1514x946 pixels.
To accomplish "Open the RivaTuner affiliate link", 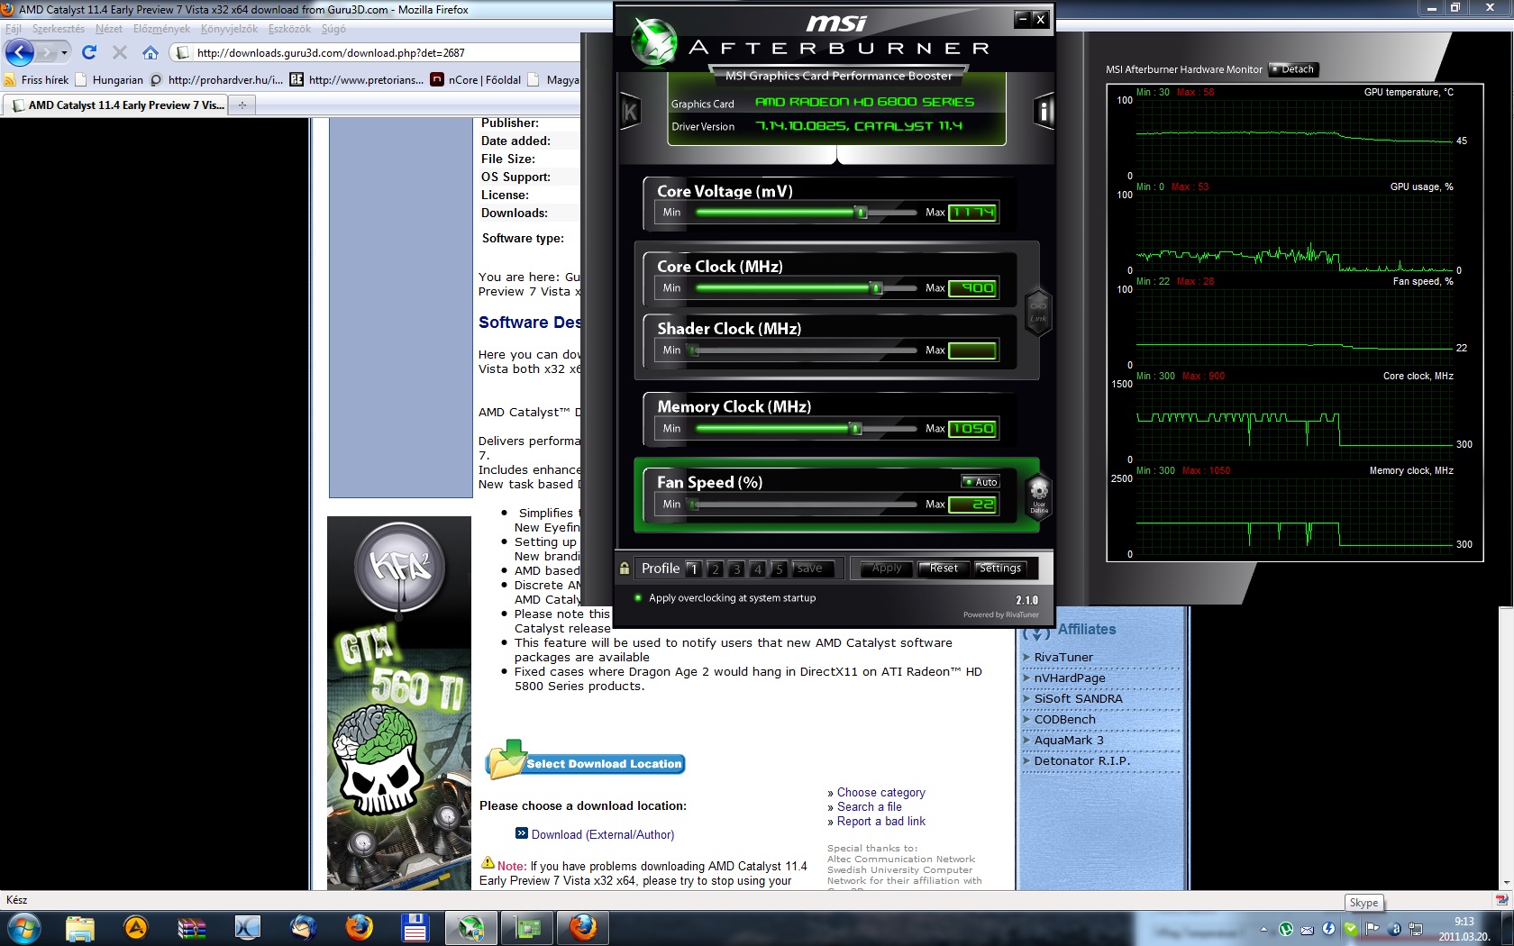I will point(1063,658).
